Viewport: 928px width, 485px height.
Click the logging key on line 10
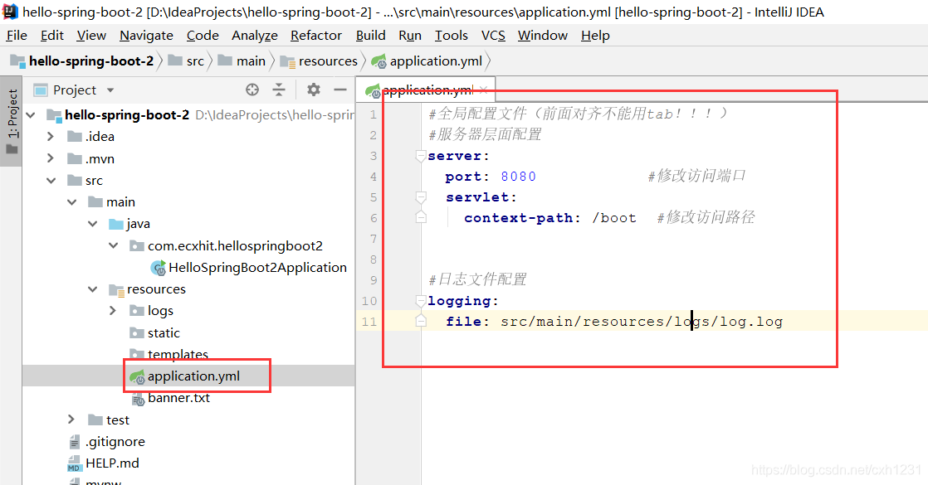pos(459,300)
